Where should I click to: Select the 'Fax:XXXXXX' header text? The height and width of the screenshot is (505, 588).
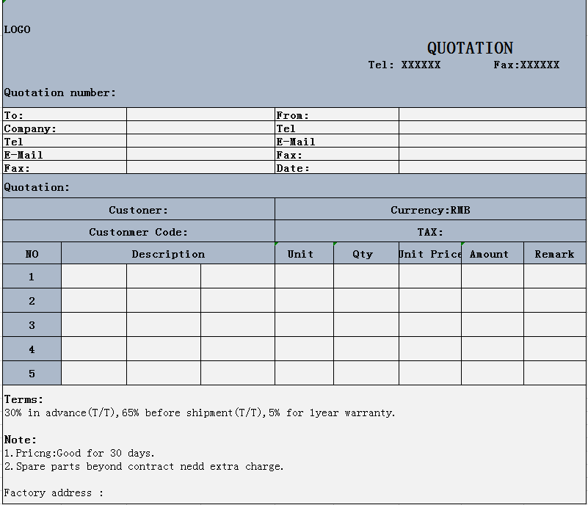click(x=526, y=65)
